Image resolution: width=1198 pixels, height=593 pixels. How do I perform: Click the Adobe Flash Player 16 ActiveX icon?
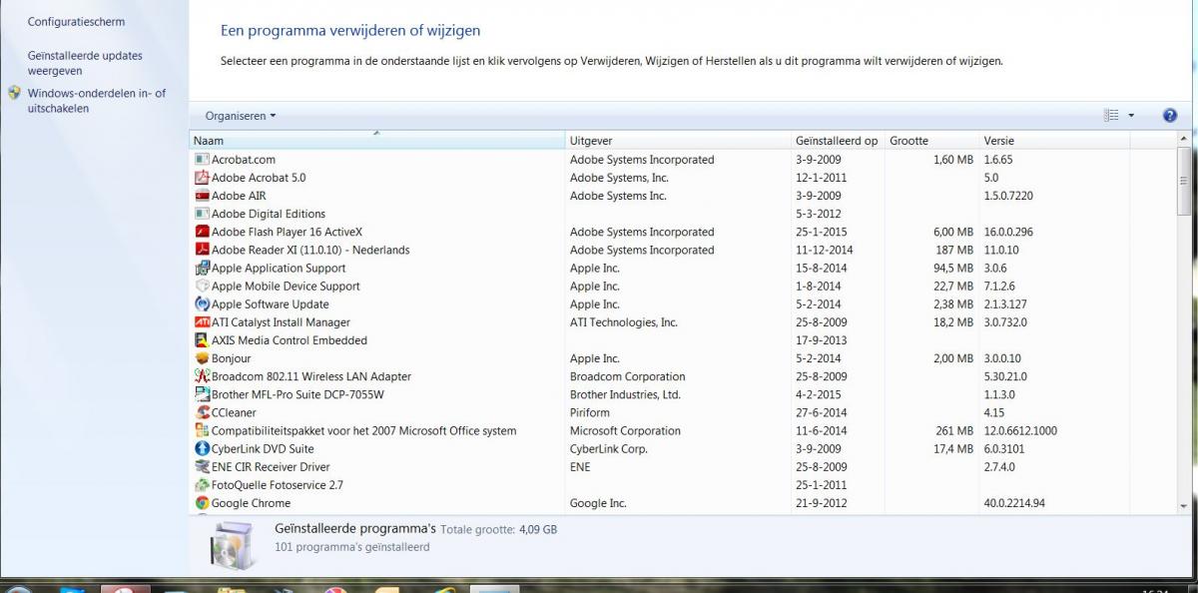(x=203, y=232)
